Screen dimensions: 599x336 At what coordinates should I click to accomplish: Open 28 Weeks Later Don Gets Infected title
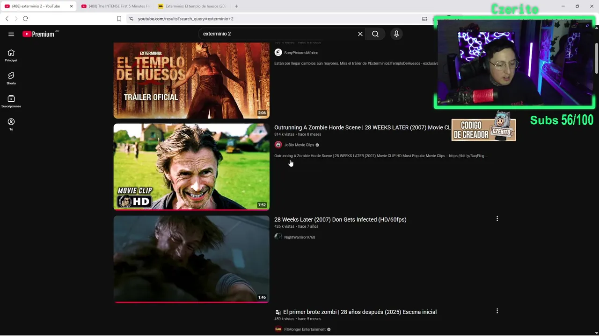340,219
